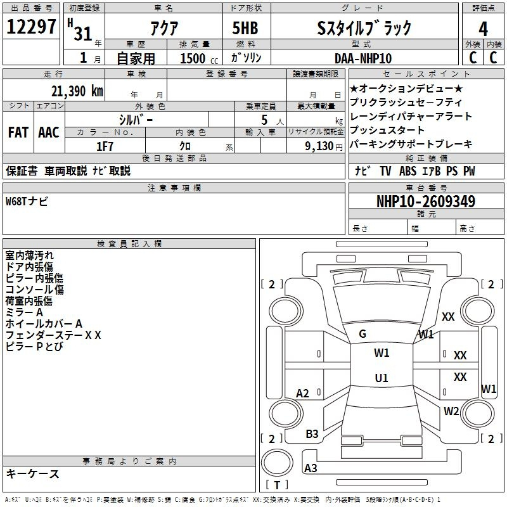Select the recycle deposit 9,130円

[324, 146]
